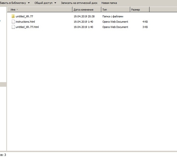This screenshot has width=177, height=159.
Task: Create a folder with Новая папка
Action: click(109, 3)
